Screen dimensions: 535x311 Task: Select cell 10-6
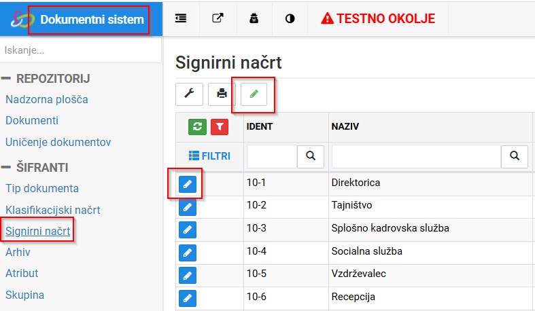point(286,298)
